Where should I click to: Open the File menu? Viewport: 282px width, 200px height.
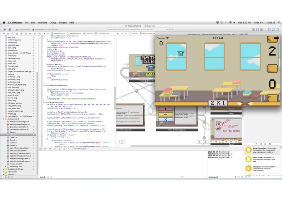(27, 23)
